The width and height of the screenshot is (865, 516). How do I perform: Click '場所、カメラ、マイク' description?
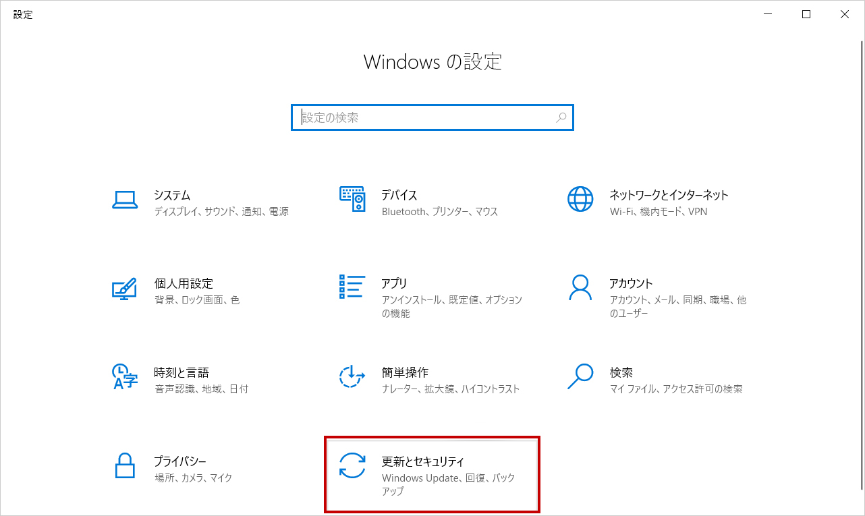193,478
